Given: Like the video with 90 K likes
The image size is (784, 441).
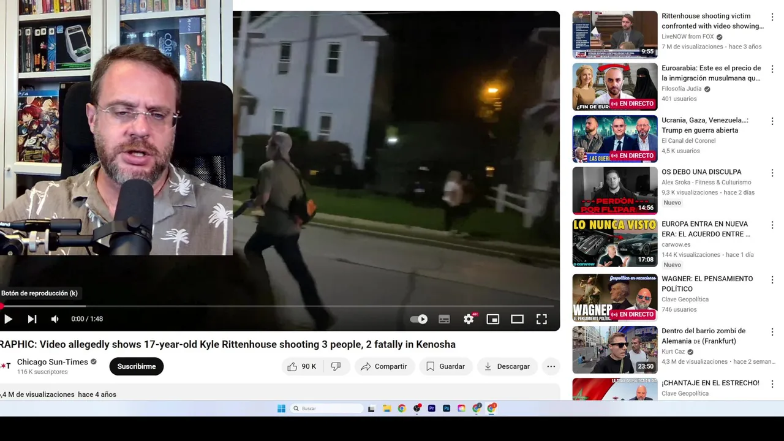Looking at the screenshot, I should (303, 366).
